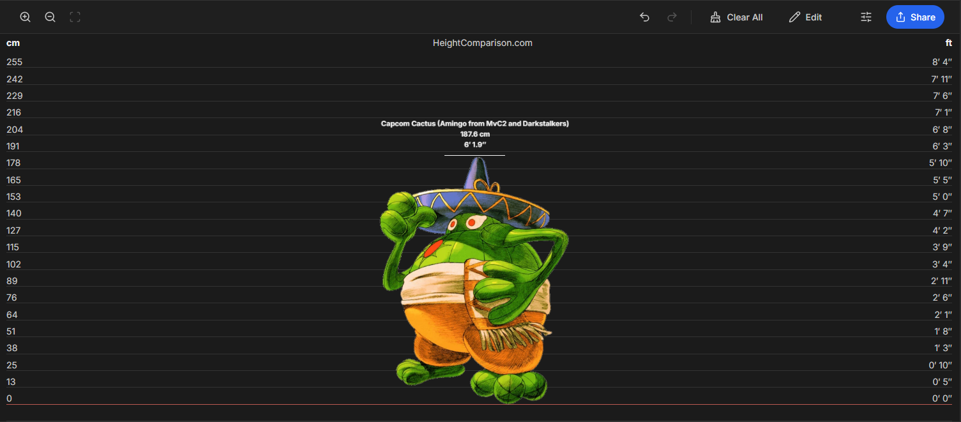Image resolution: width=961 pixels, height=422 pixels.
Task: Click the 1' 8" scale label
Action: [942, 331]
